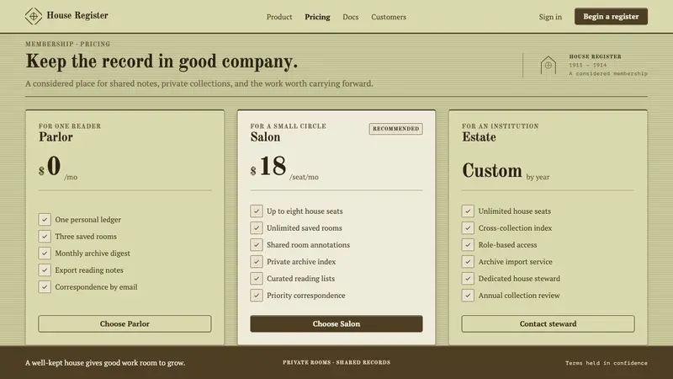Click 'PRIVATE ROOMS · SHARED RECORDS' footer text
Image resolution: width=673 pixels, height=379 pixels.
(x=336, y=362)
